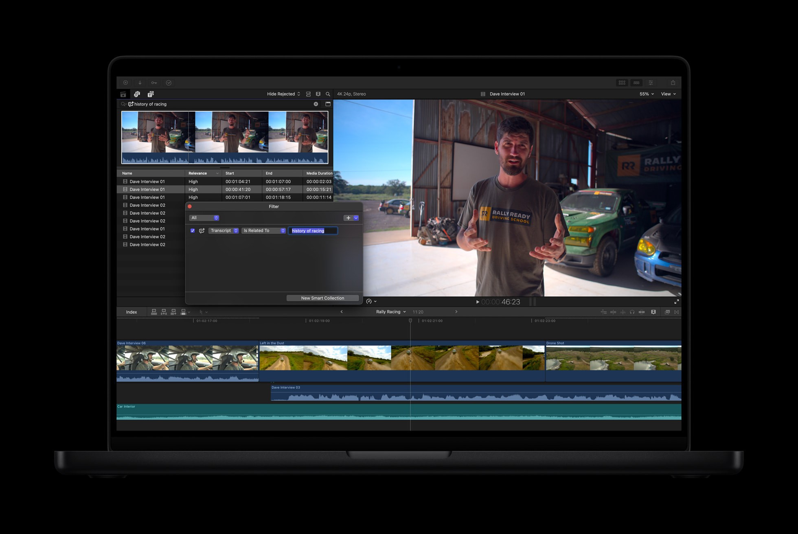798x534 pixels.
Task: Open the Photos and Audio sidebar
Action: pyautogui.click(x=137, y=94)
